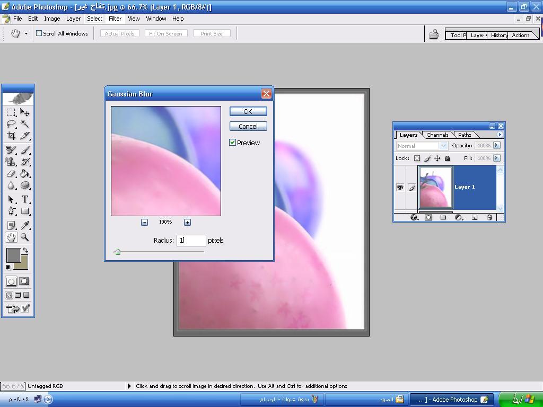Viewport: 543px width, 407px height.
Task: Enable Scroll All Windows checkbox
Action: [39, 33]
